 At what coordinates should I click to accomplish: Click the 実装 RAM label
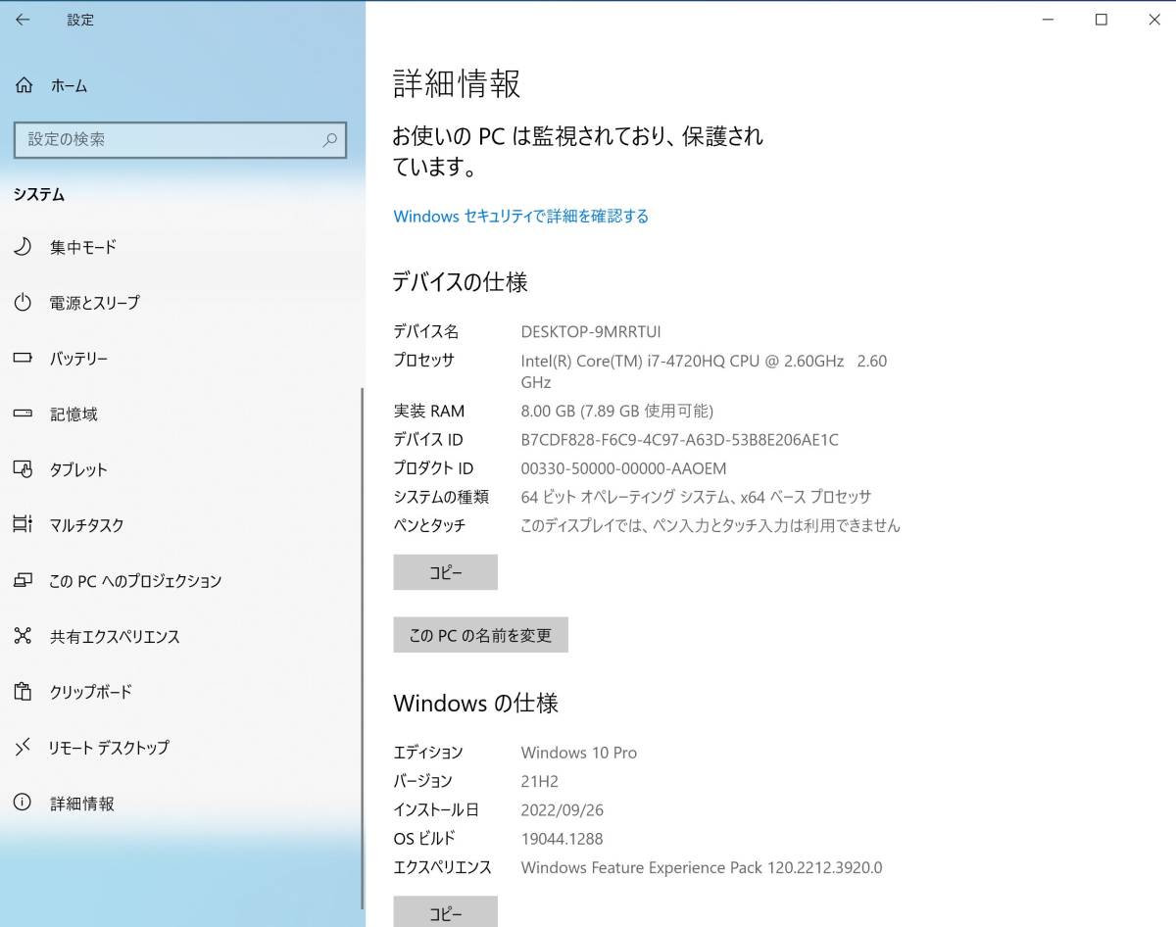tap(429, 412)
